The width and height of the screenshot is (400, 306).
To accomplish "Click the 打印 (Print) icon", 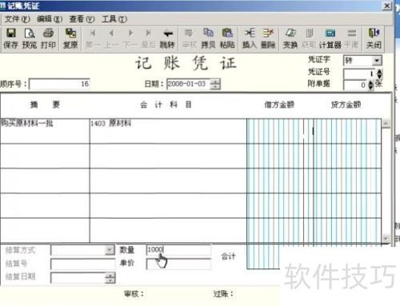I will coord(48,38).
